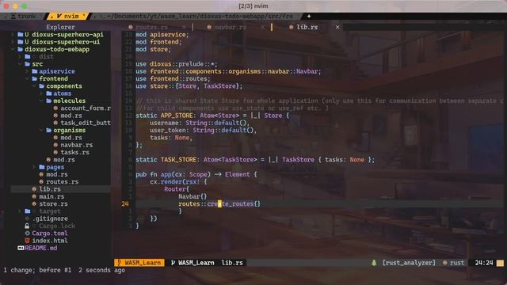Open main.rs in the explorer
The height and width of the screenshot is (285, 507).
[x=51, y=196]
